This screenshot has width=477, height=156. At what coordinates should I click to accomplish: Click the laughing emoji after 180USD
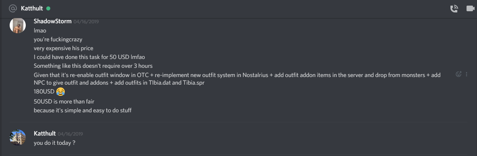tap(61, 91)
